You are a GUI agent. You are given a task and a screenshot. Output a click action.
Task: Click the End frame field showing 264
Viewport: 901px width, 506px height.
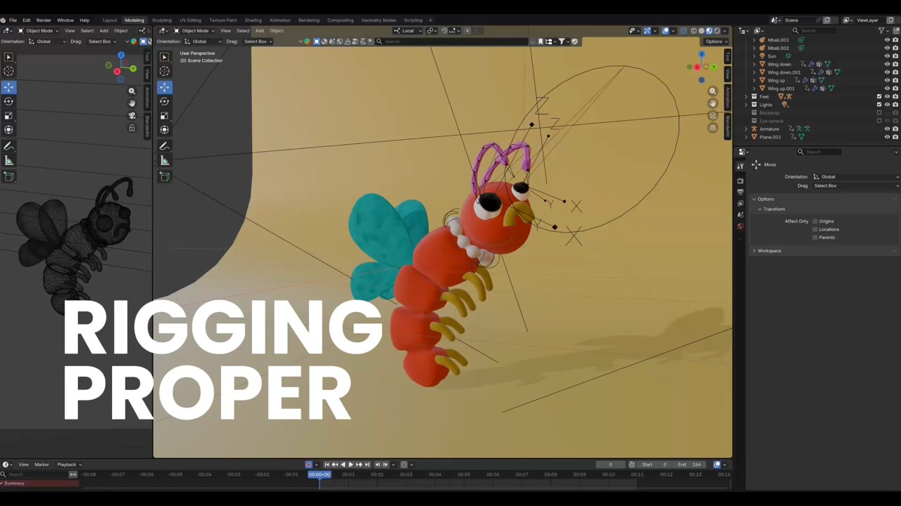[x=689, y=465]
